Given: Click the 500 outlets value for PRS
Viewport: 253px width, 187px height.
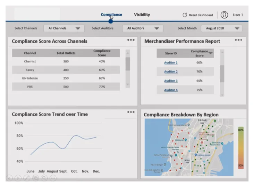Looking at the screenshot, I should 66,87.
